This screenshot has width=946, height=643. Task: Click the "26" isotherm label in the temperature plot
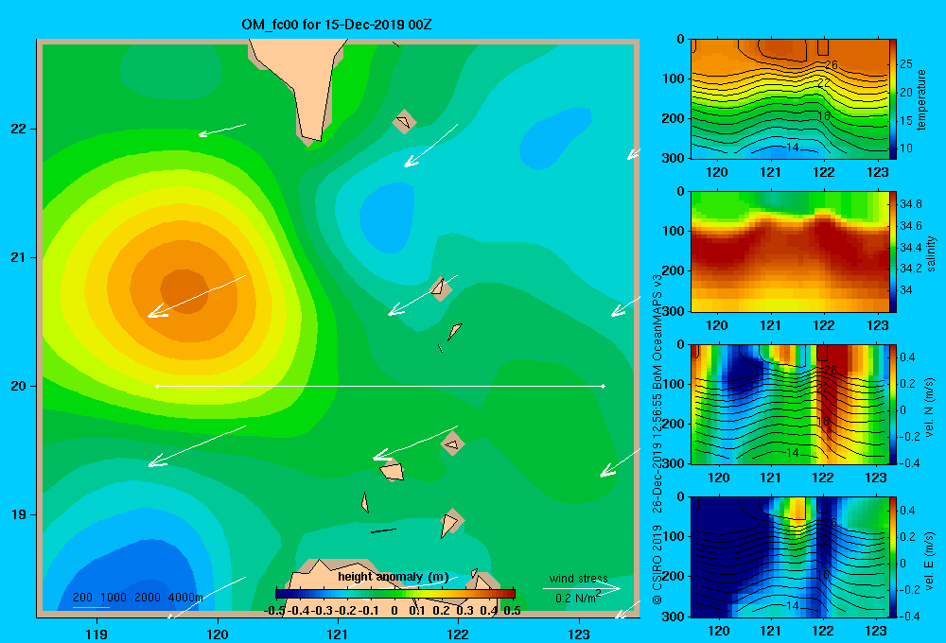click(831, 64)
